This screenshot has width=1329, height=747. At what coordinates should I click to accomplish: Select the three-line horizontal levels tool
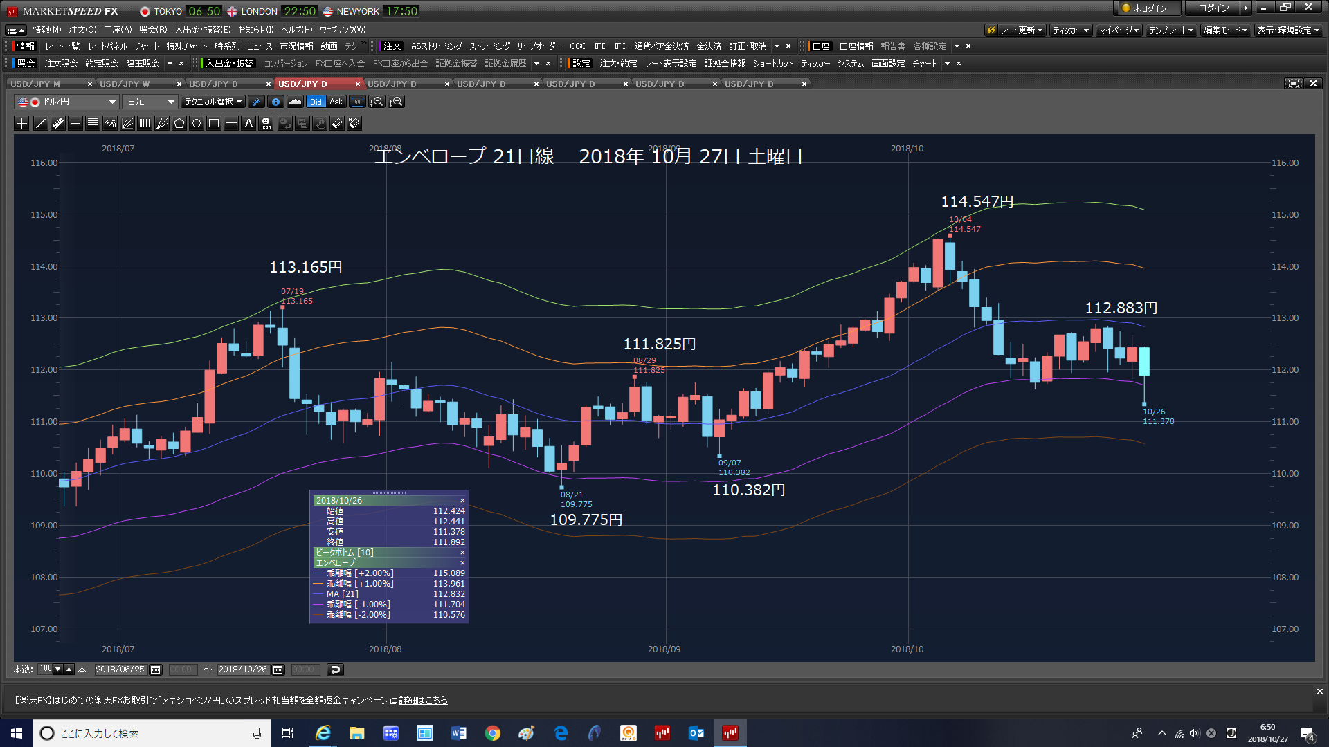pyautogui.click(x=75, y=123)
